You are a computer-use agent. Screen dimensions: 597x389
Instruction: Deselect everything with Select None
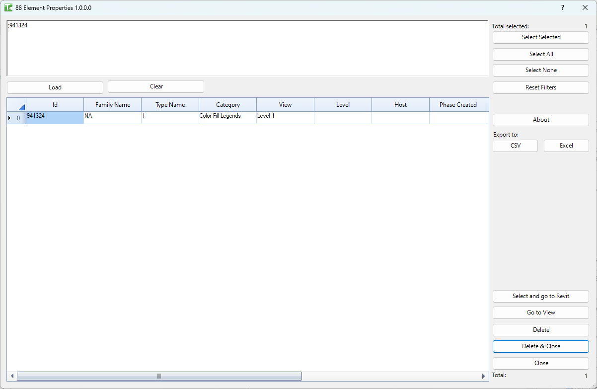click(540, 70)
